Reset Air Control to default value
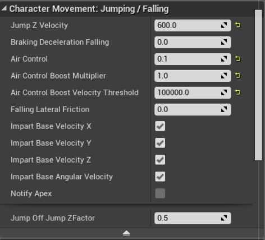265x240 pixels. pyautogui.click(x=237, y=59)
